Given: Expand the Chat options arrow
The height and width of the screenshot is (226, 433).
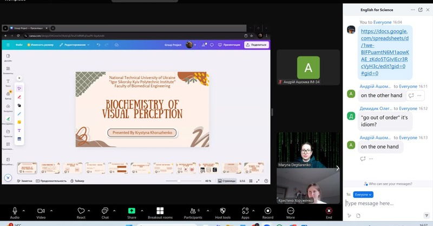Looking at the screenshot, I should click(114, 211).
